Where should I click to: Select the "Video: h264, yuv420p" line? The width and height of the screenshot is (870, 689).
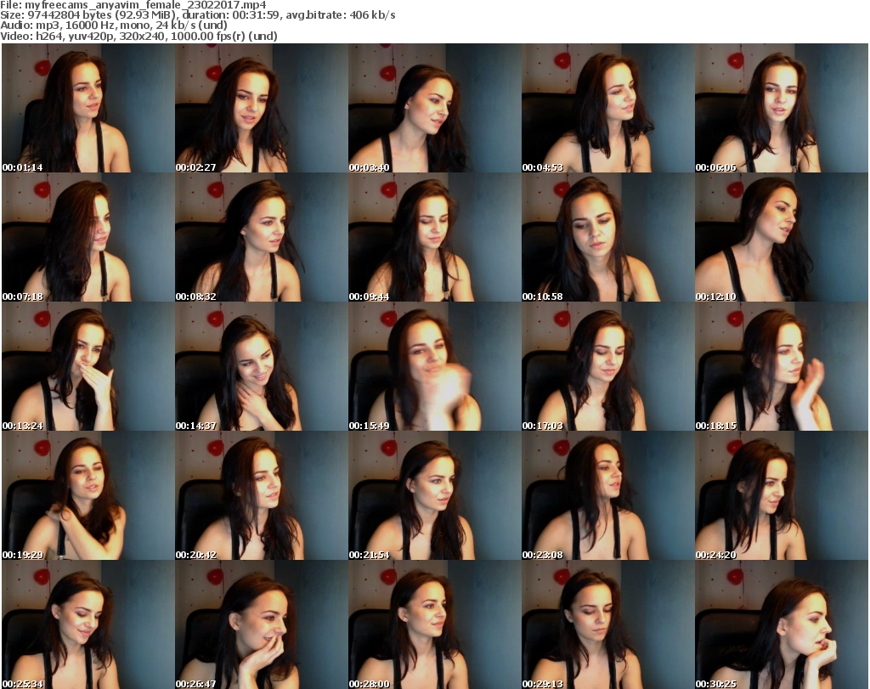[138, 36]
